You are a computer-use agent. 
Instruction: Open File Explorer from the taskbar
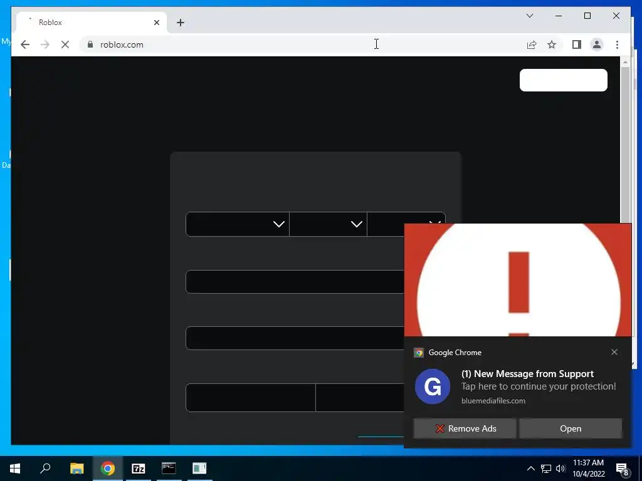[x=76, y=468]
